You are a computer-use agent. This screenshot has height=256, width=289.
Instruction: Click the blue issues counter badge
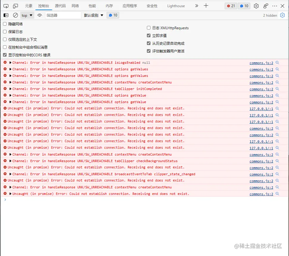[x=244, y=6]
